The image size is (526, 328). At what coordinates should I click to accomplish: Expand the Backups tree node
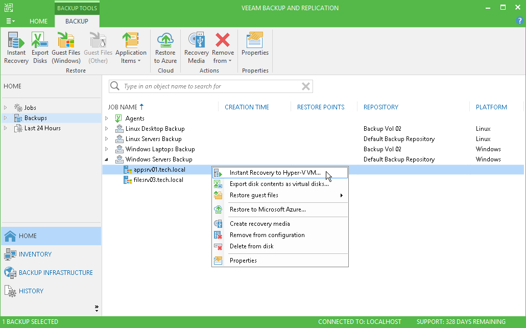click(x=6, y=118)
